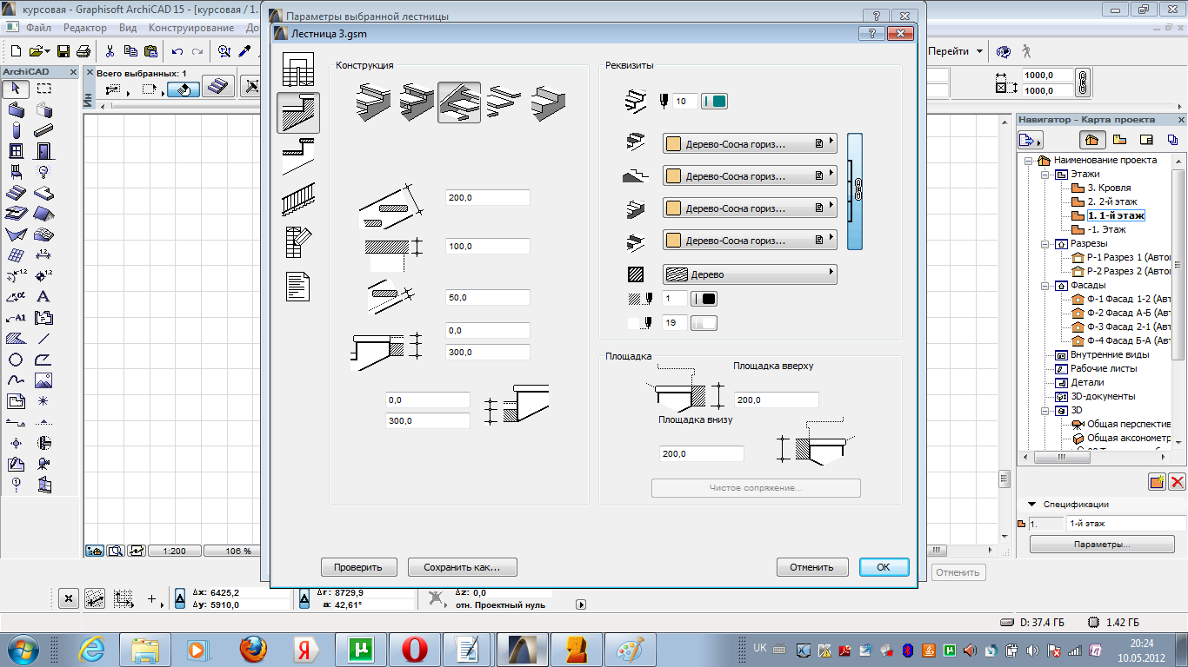
Task: Click the Отменить button in stair dialog
Action: (812, 567)
